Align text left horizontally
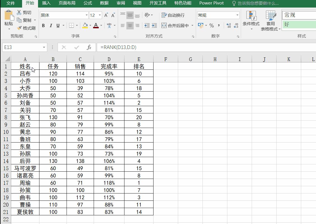Image resolution: width=316 pixels, height=224 pixels. [123, 26]
